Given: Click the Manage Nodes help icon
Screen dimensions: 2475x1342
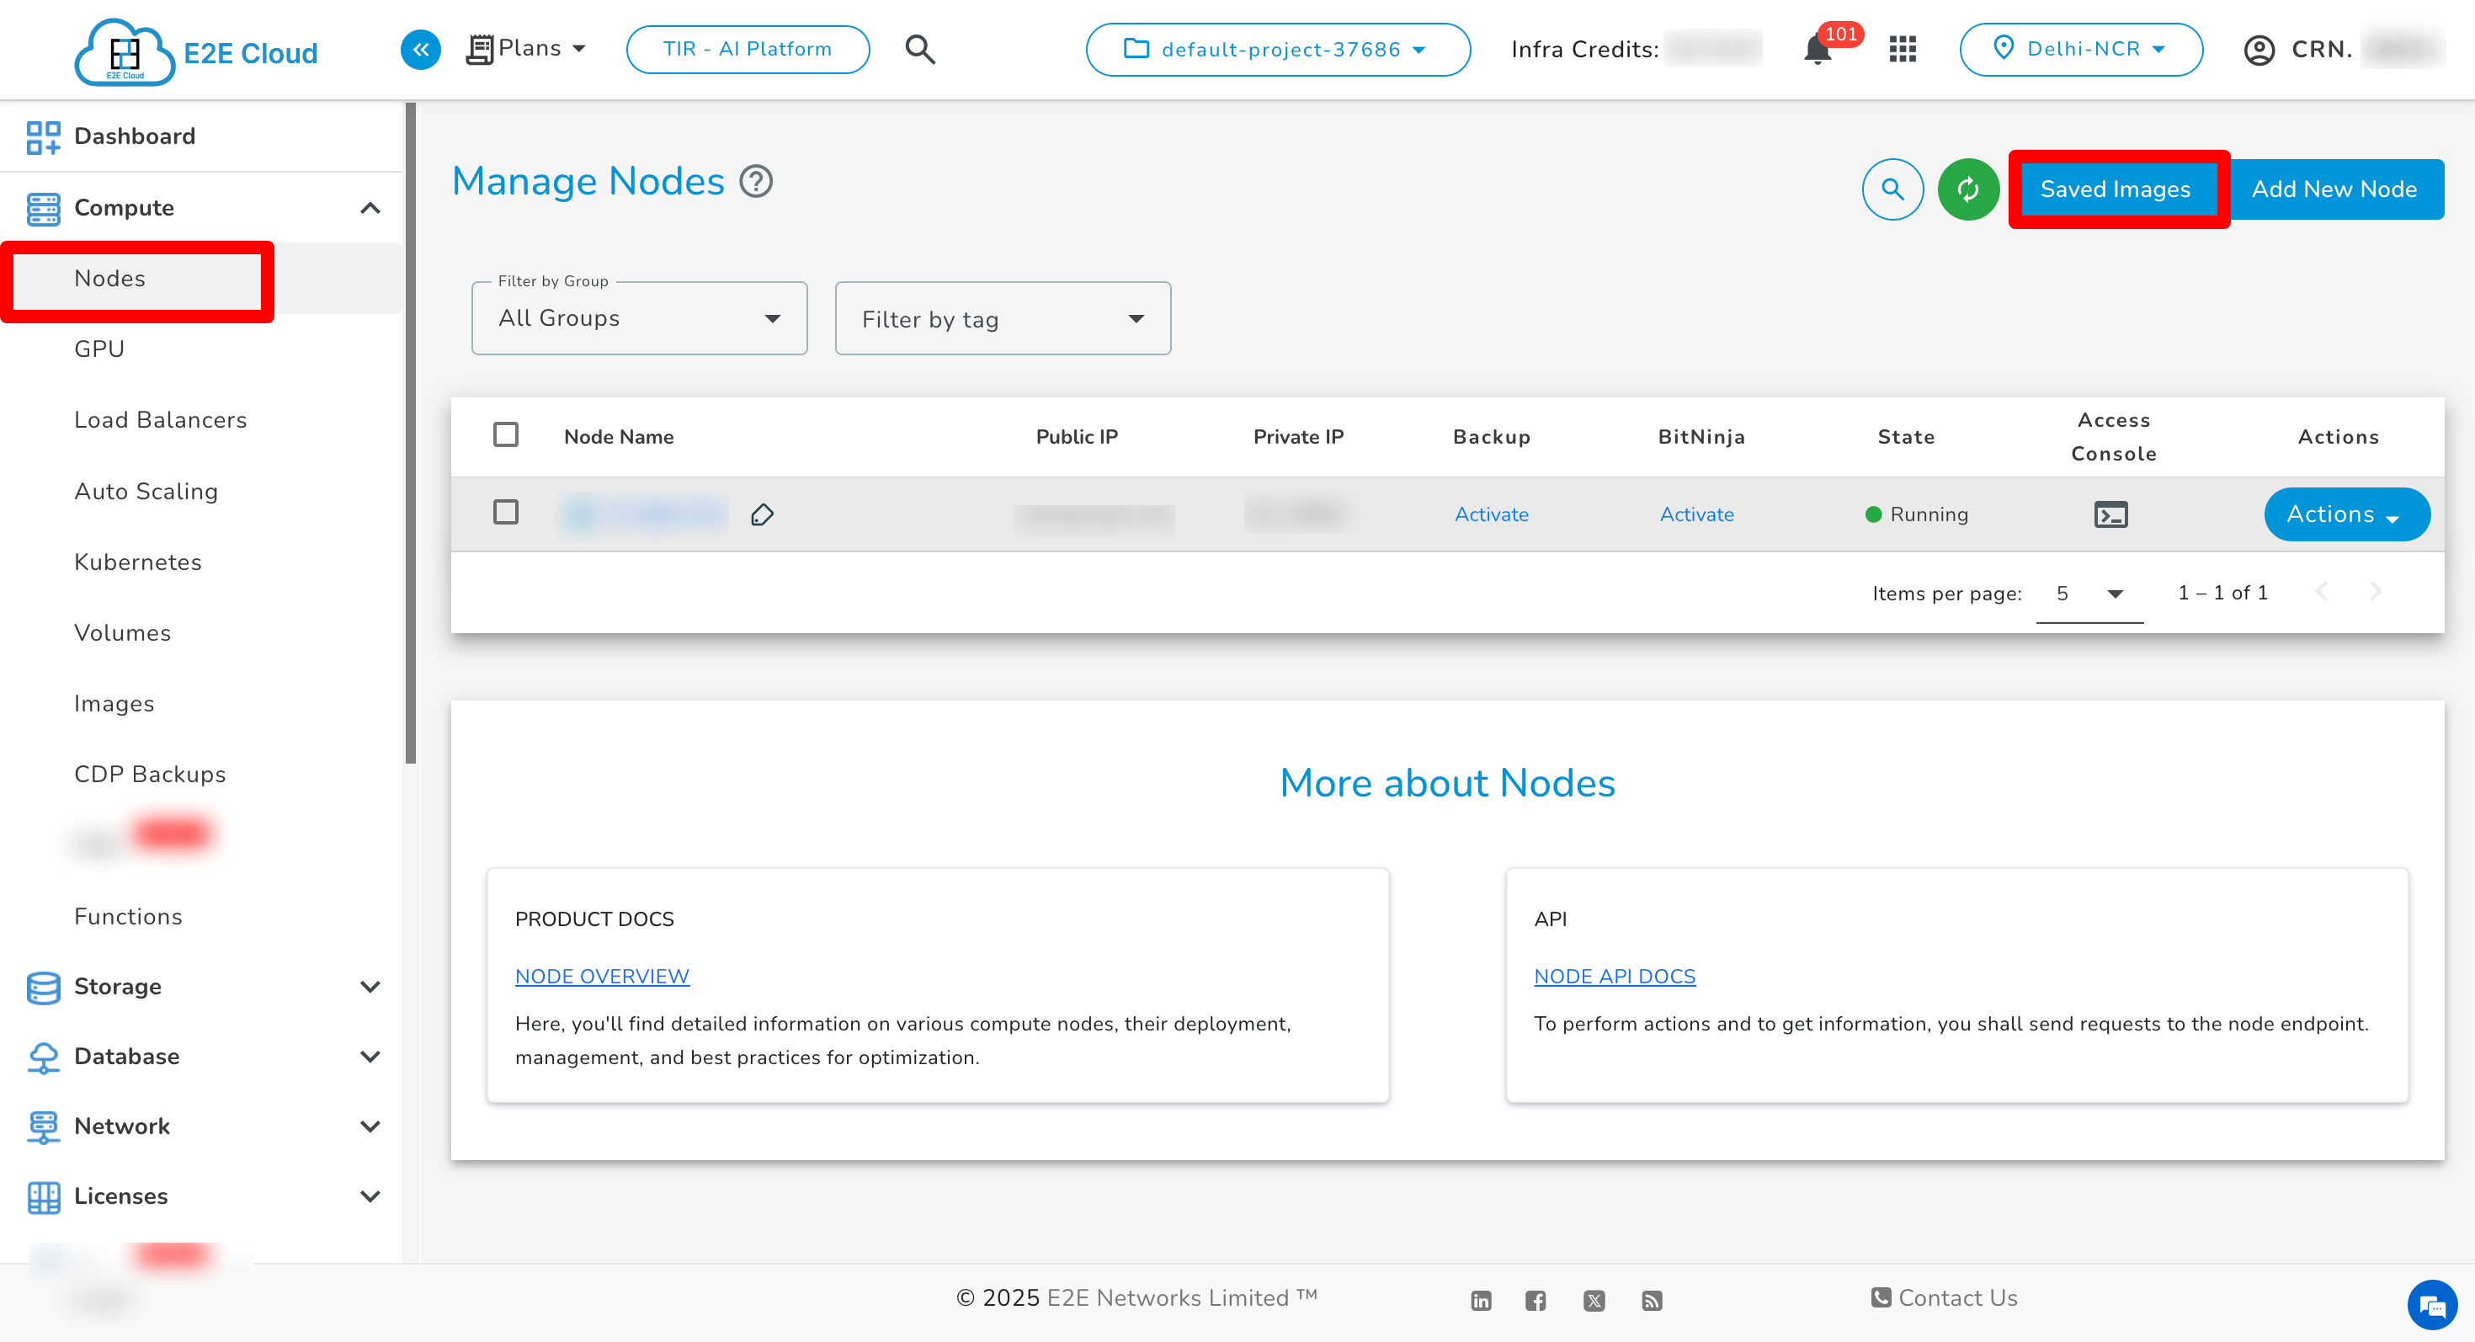Looking at the screenshot, I should point(756,182).
